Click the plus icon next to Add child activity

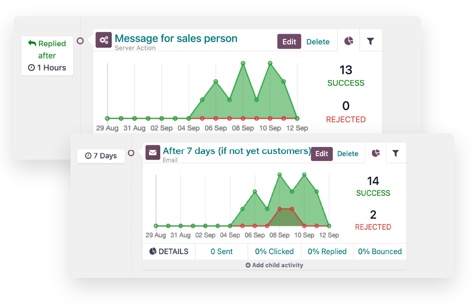pos(248,265)
